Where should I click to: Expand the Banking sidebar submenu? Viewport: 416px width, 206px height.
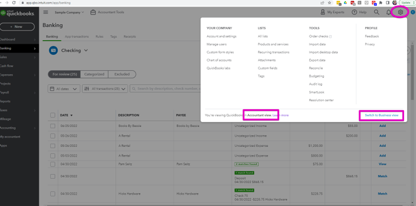(35, 48)
